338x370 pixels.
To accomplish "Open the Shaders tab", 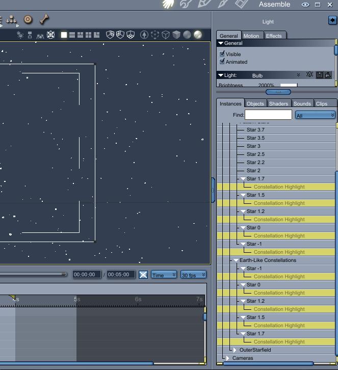I will pyautogui.click(x=278, y=103).
